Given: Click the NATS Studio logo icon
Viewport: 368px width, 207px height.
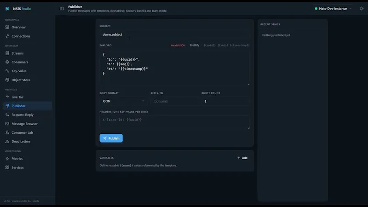Looking at the screenshot, I should point(7,9).
